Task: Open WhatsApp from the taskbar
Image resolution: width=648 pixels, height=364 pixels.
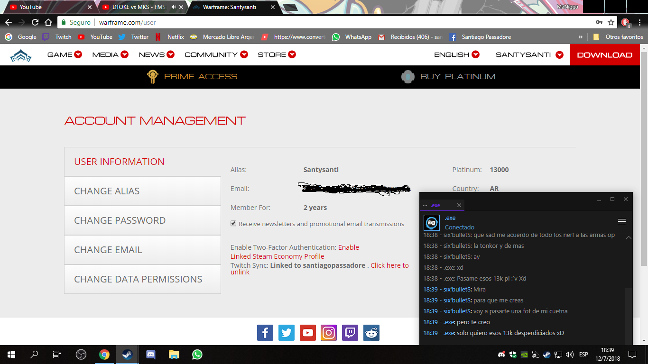Action: (197, 355)
